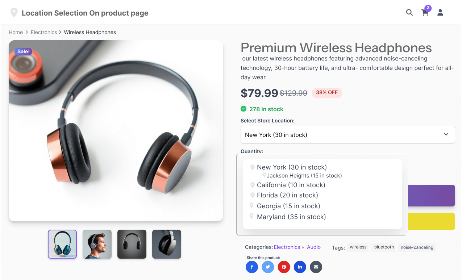This screenshot has height=280, width=462.
Task: Open the search icon in the header
Action: (x=409, y=12)
